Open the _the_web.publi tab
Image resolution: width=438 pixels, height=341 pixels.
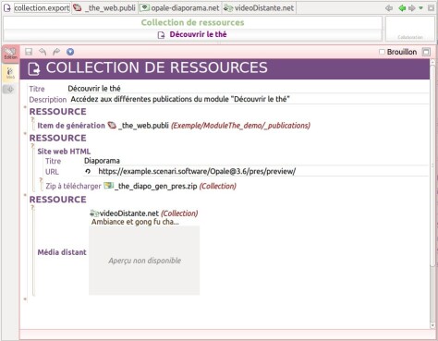104,8
